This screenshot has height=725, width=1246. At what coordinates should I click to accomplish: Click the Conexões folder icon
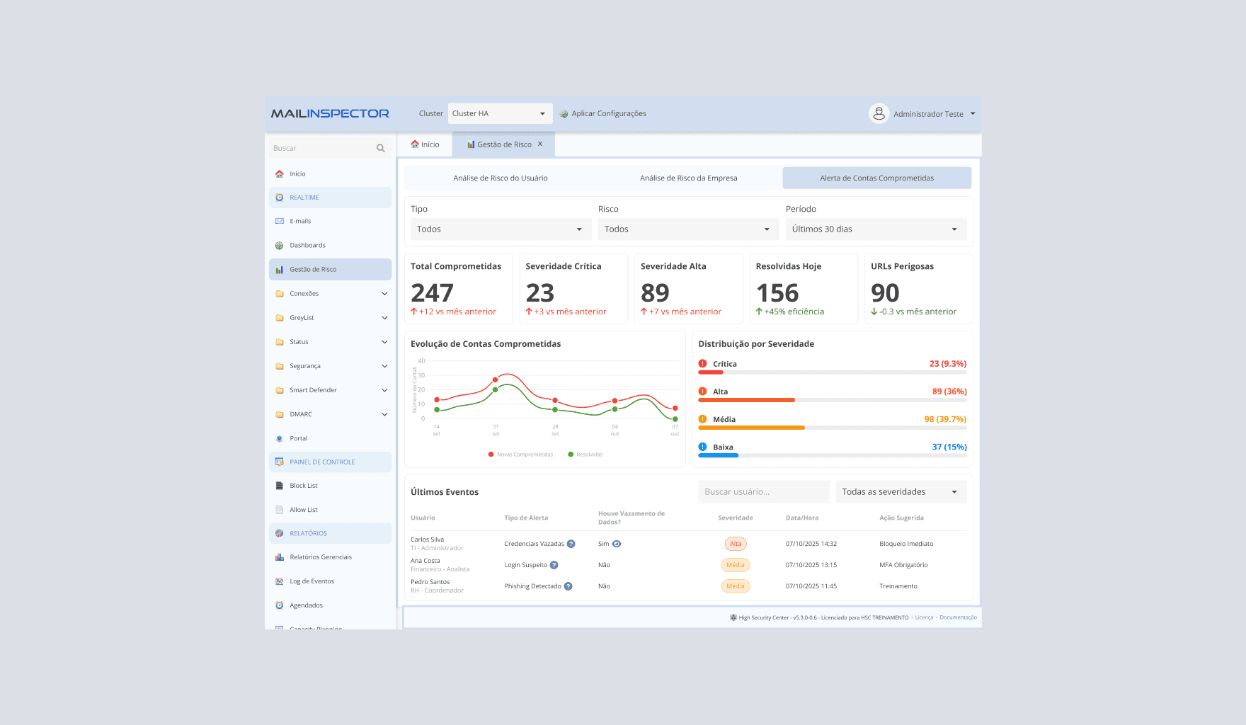(x=280, y=294)
